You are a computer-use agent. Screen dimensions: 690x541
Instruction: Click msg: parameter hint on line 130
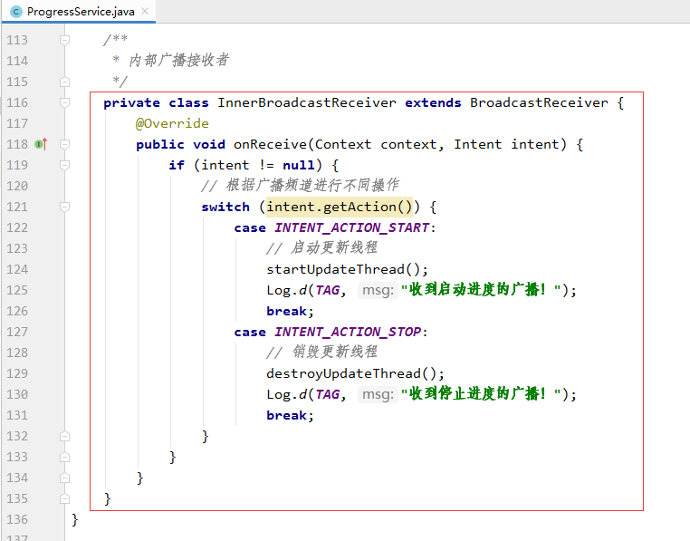[378, 394]
